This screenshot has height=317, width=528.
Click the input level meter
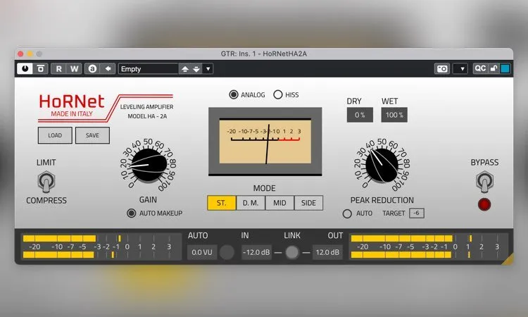[101, 247]
